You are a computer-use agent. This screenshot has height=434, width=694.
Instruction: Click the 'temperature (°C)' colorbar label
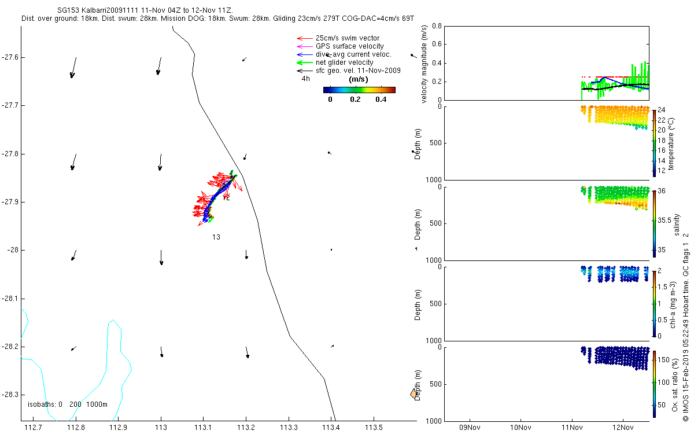point(671,143)
